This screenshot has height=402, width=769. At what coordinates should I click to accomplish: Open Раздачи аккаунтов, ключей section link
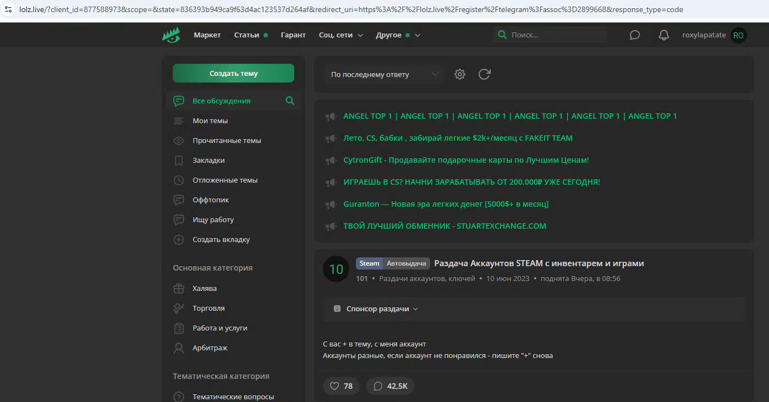click(427, 278)
